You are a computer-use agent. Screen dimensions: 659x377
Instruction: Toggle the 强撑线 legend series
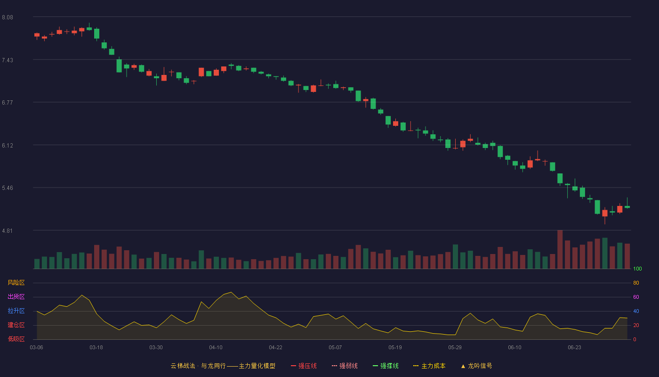[386, 366]
